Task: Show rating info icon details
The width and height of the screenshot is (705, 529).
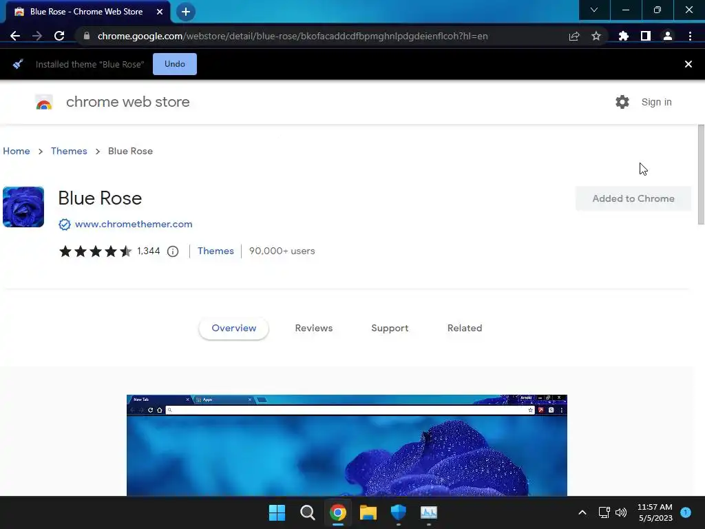Action: click(x=173, y=251)
